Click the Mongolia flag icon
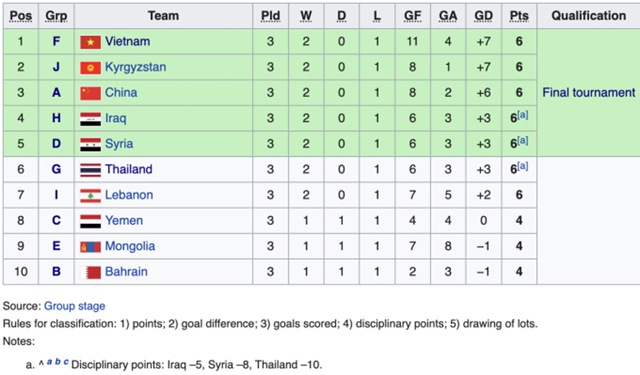Image resolution: width=640 pixels, height=375 pixels. 90,247
